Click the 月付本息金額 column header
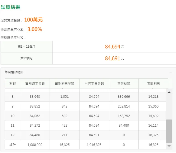Viewport: 176px width, 153px height. point(94,83)
